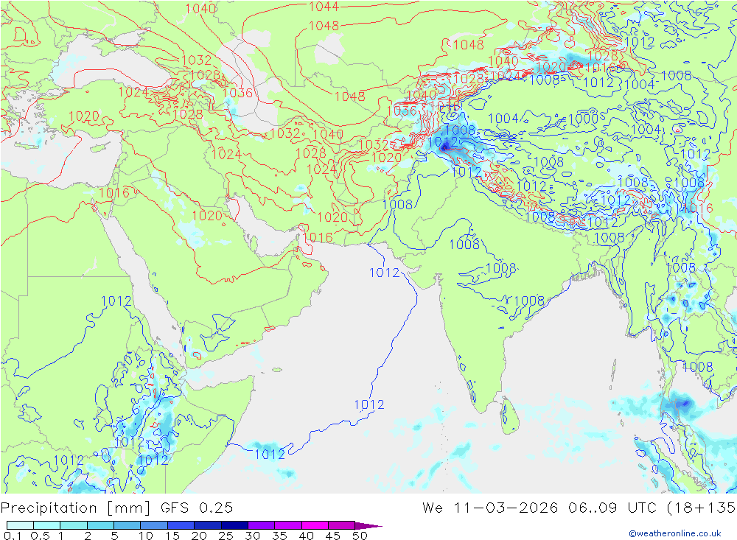Click the legend label '0.5'
737x540 pixels.
click(x=40, y=536)
